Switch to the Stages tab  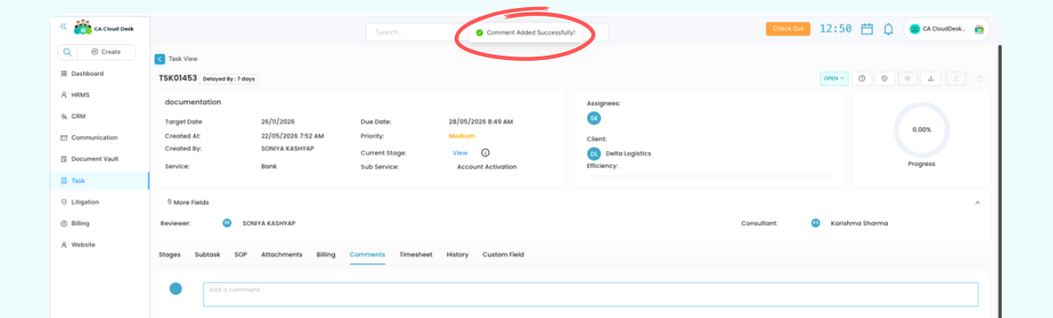[x=169, y=255]
